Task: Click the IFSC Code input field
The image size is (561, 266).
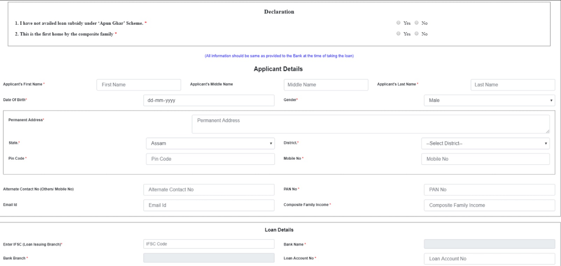Action: pos(209,244)
